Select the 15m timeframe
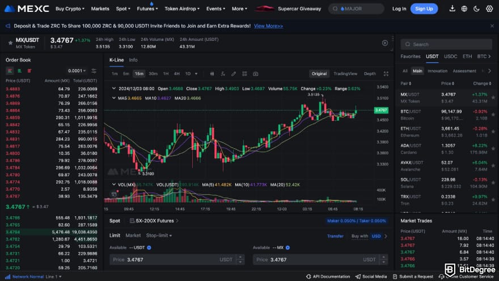 point(139,74)
